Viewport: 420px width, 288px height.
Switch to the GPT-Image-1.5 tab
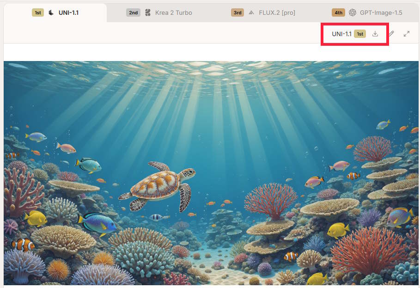367,12
